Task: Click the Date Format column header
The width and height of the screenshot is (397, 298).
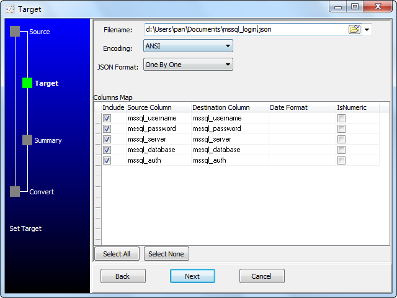Action: click(x=288, y=107)
